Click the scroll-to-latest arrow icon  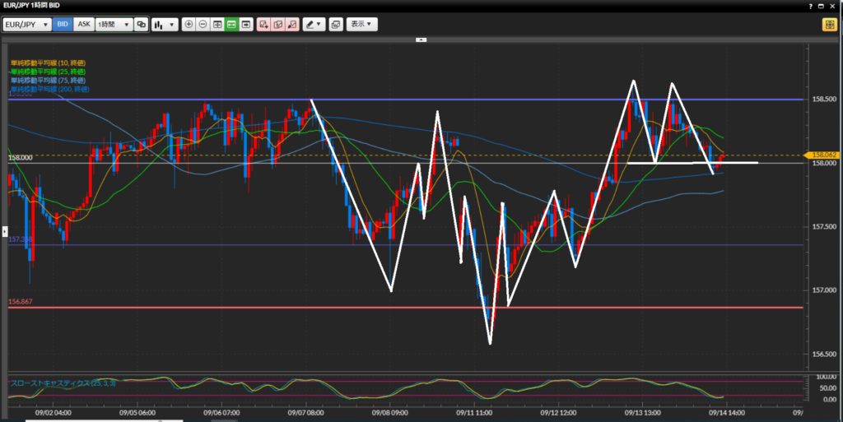point(245,25)
